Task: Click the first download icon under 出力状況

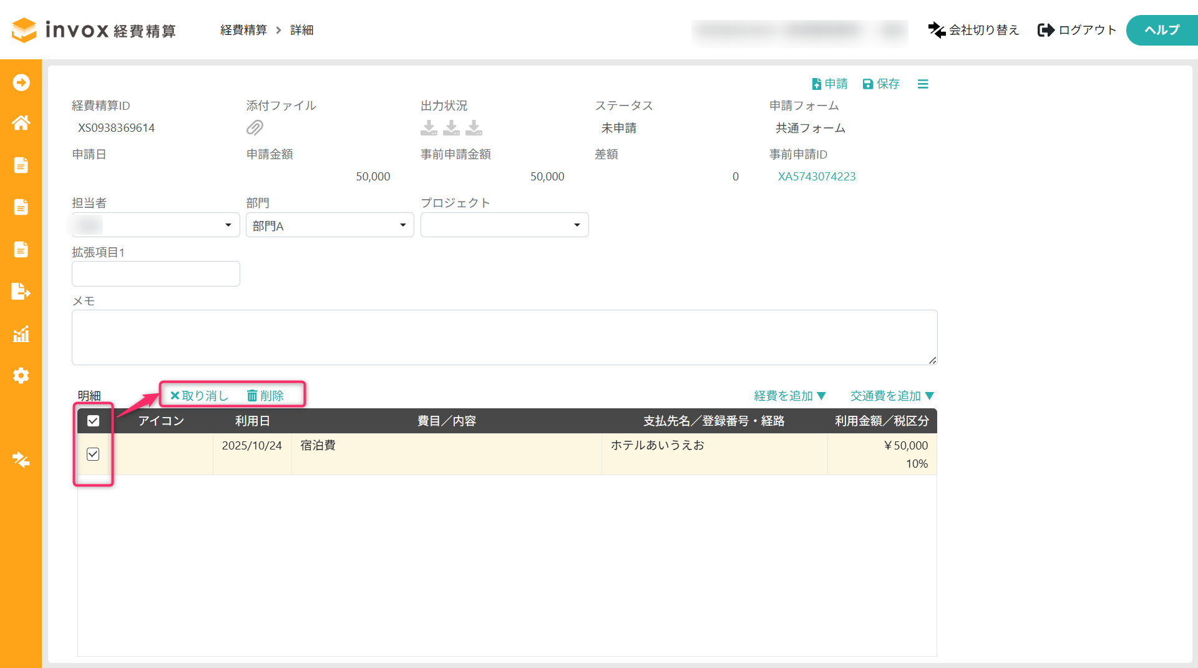Action: point(429,128)
